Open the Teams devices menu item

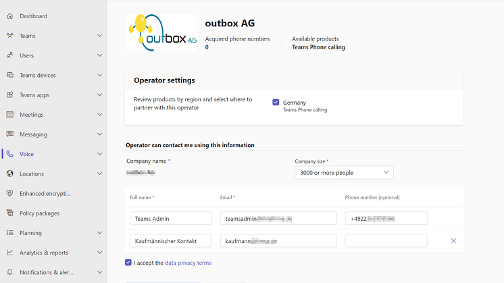coord(38,75)
